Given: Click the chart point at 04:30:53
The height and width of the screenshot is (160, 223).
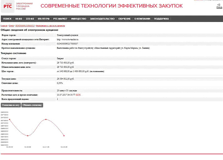Looking at the screenshot, I should pyautogui.click(x=28, y=136).
